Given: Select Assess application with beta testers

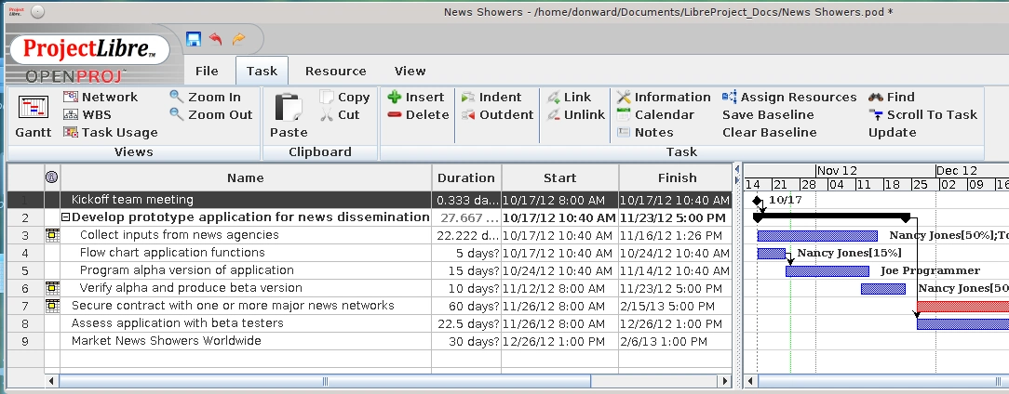Looking at the screenshot, I should click(x=177, y=323).
